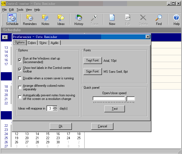The height and width of the screenshot is (154, 182).
Task: Click the 'Arial, 10pt' font value
Action: pyautogui.click(x=110, y=61)
